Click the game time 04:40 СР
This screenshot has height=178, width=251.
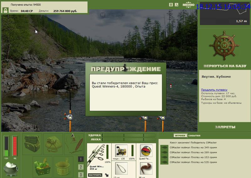click(27, 11)
